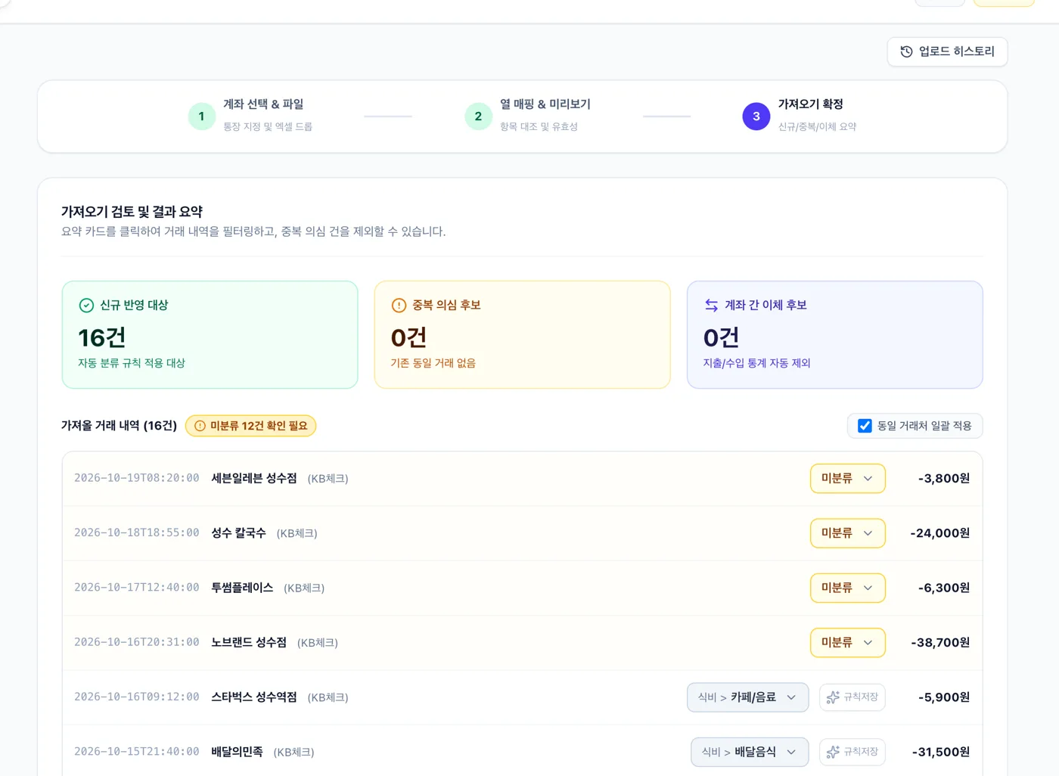1059x776 pixels.
Task: Open category dropdown for 세븐일레븐 성수점
Action: pyautogui.click(x=847, y=478)
